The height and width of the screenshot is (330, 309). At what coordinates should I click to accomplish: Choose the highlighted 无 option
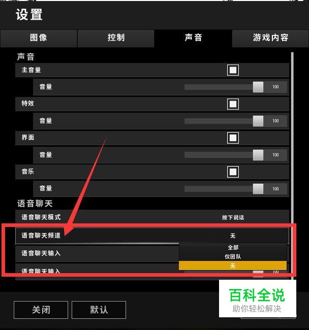233,266
